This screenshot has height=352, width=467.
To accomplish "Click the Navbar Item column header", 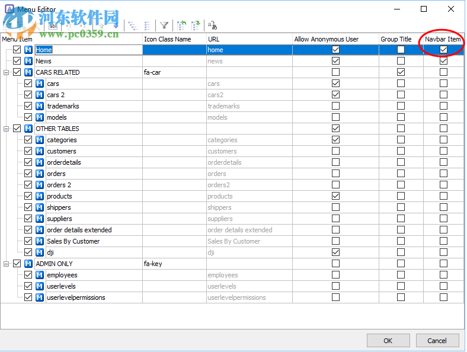I will [443, 39].
